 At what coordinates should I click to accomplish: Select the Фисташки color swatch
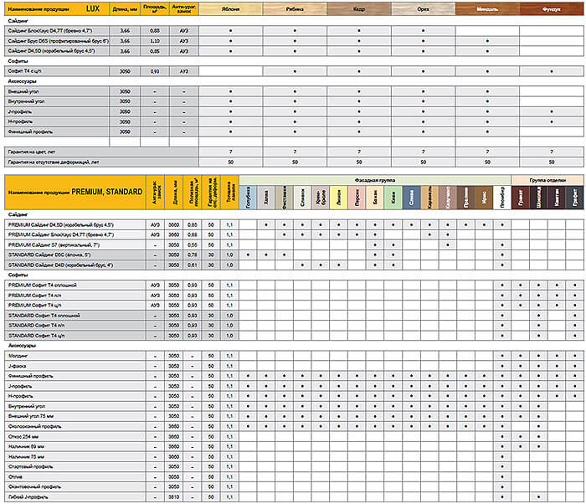285,197
